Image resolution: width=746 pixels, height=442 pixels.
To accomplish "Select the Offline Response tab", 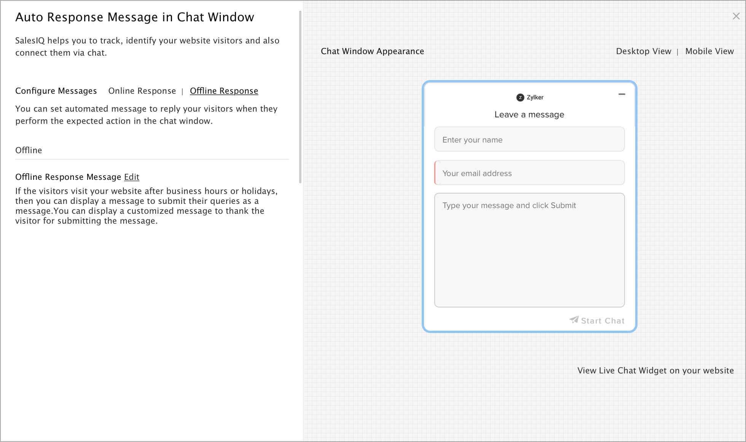I will (224, 91).
